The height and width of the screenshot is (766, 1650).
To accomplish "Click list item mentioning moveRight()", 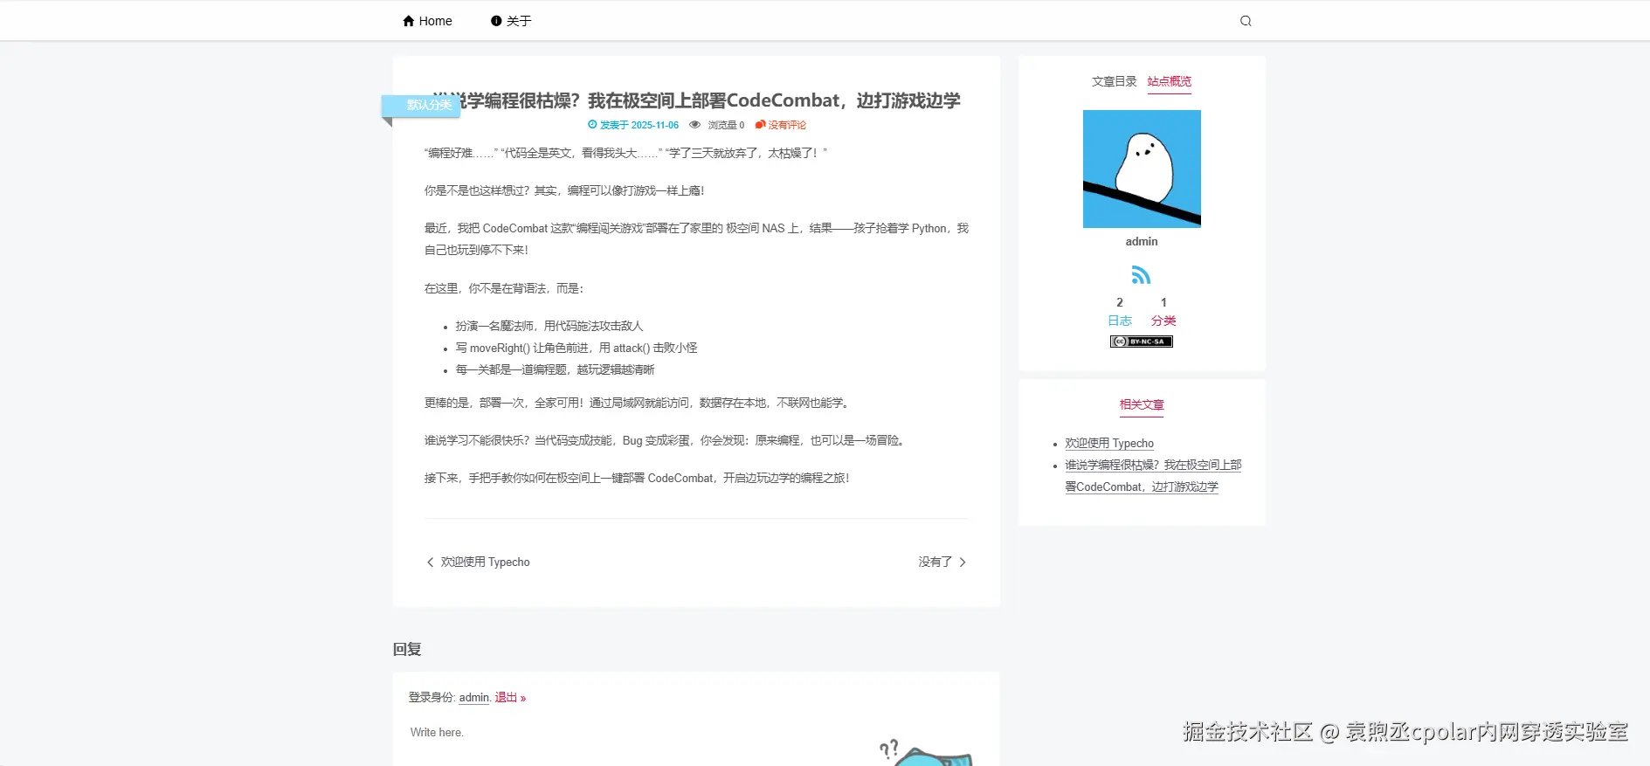I will pos(576,348).
